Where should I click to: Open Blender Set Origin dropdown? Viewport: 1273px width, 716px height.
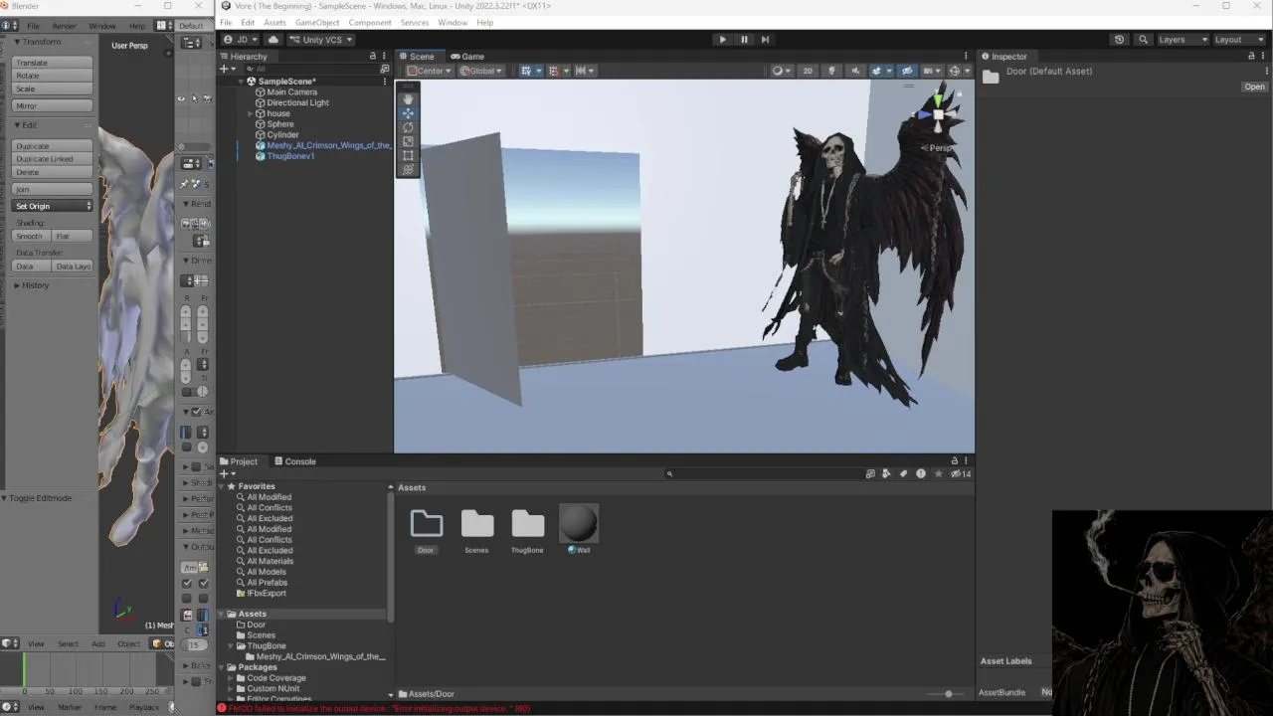[x=53, y=206]
